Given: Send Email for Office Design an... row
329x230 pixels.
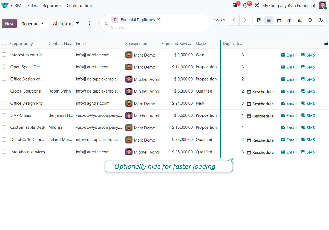Looking at the screenshot, I should click(x=289, y=79).
